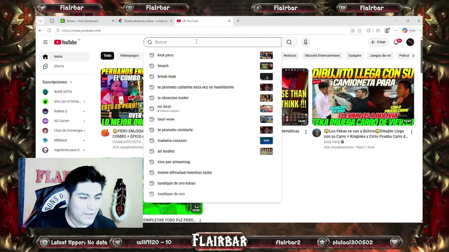Screen dimensions: 449x252
Task: Open options for the Dota Party video
Action: (x=411, y=132)
